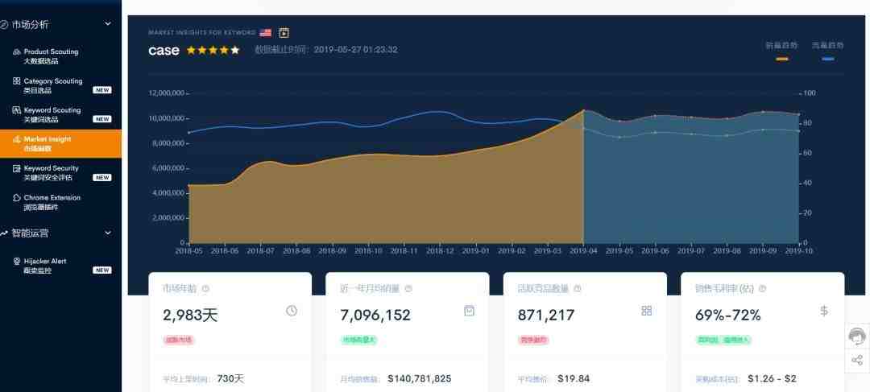Image resolution: width=870 pixels, height=392 pixels.
Task: Open Category Scouting 类目选品
Action: click(x=52, y=85)
